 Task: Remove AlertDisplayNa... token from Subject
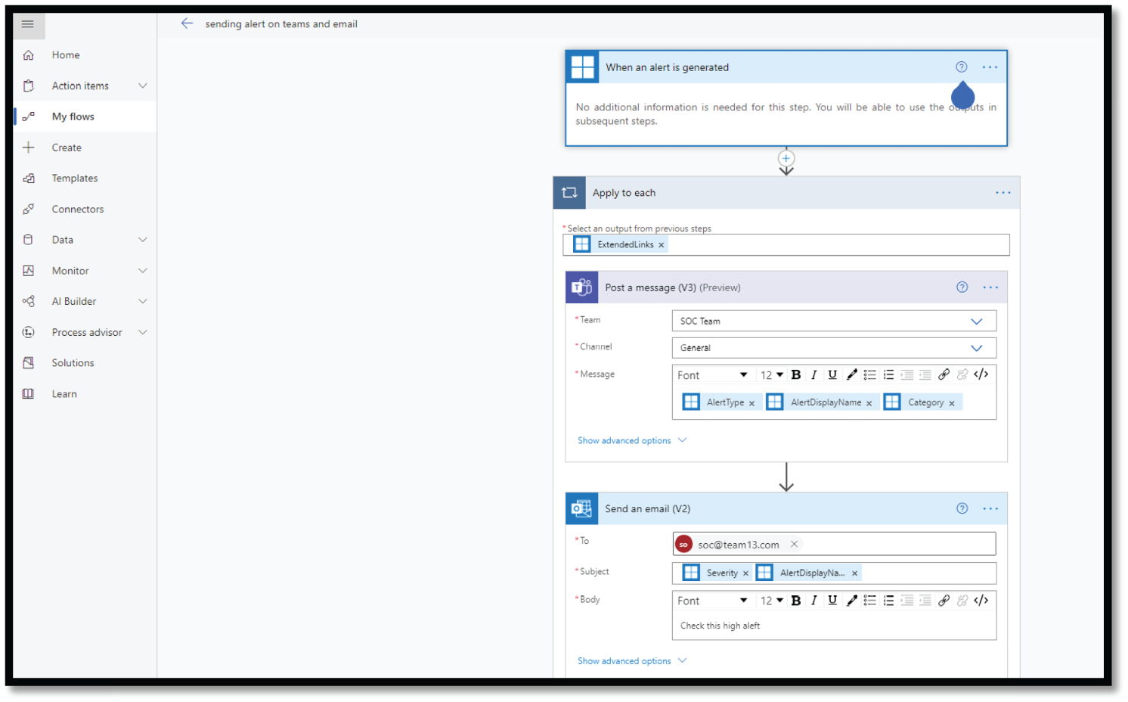[x=854, y=573]
